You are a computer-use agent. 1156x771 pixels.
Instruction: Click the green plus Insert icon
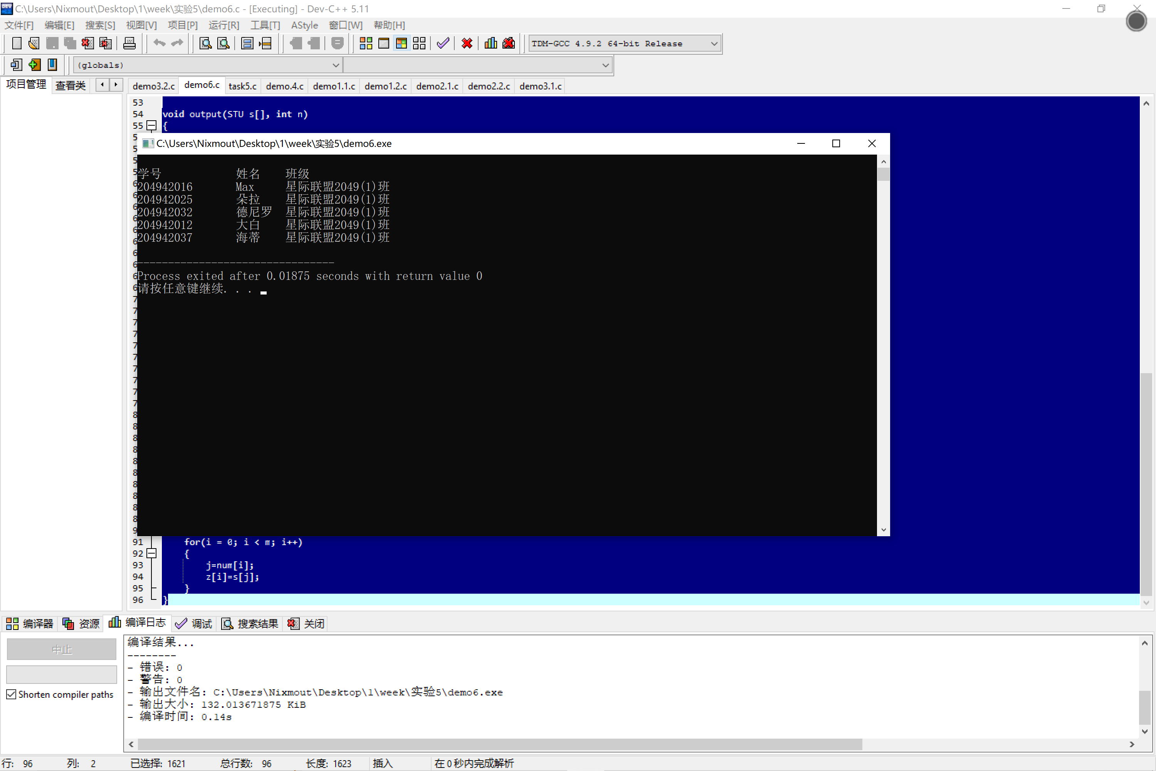[34, 65]
